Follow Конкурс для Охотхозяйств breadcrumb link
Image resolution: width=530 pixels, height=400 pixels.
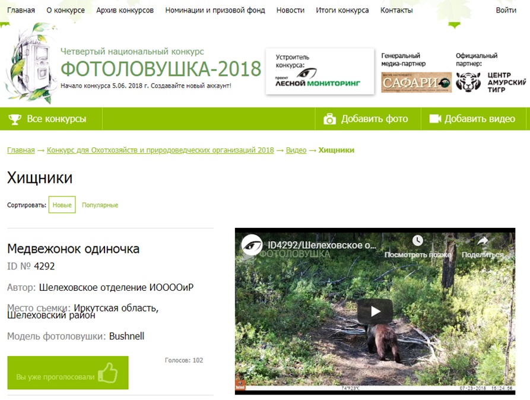160,150
